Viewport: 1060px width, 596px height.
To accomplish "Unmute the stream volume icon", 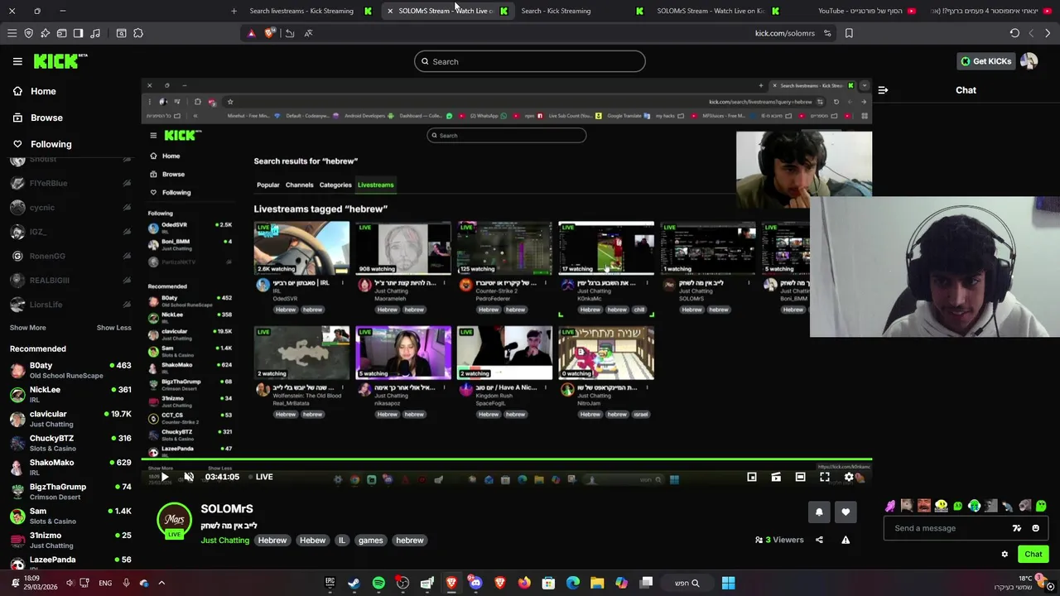I will click(x=189, y=477).
